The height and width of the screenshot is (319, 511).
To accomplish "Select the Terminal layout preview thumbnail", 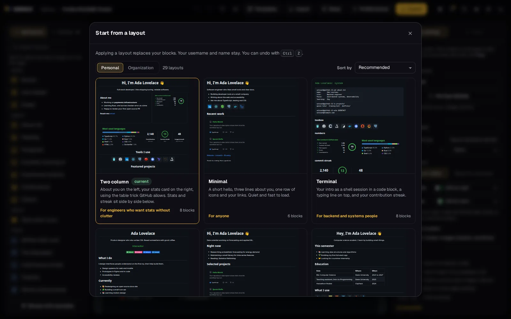I will (363, 126).
